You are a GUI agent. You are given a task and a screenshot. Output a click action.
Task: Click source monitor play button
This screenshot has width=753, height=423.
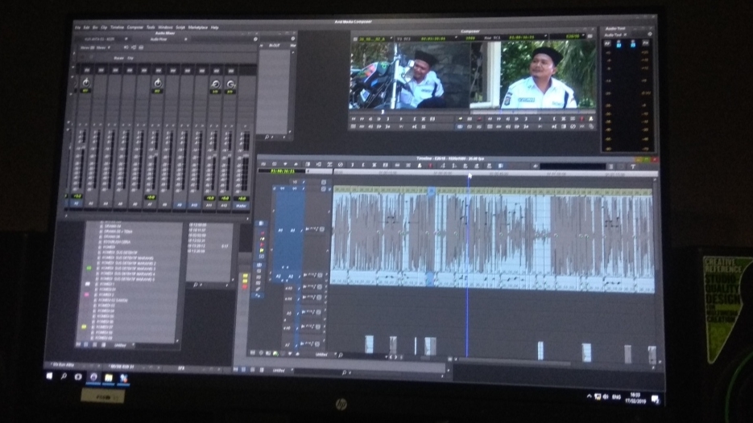[x=402, y=119]
